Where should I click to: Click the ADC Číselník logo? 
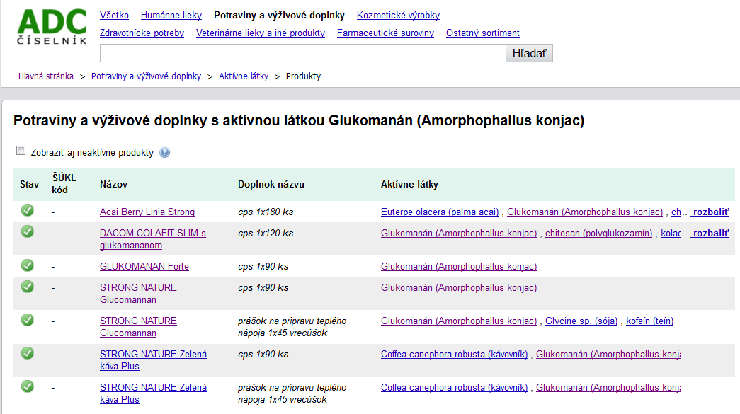pyautogui.click(x=52, y=27)
